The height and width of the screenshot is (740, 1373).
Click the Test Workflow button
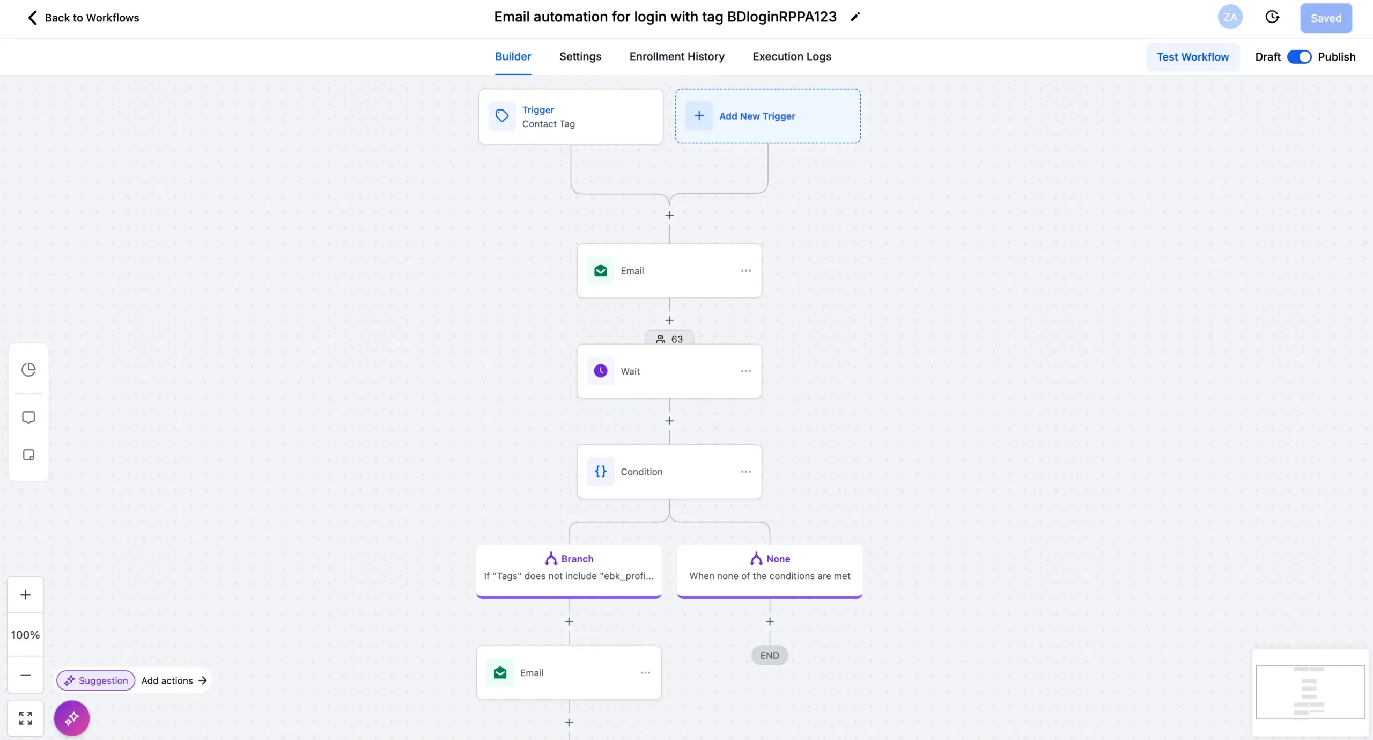pos(1192,57)
